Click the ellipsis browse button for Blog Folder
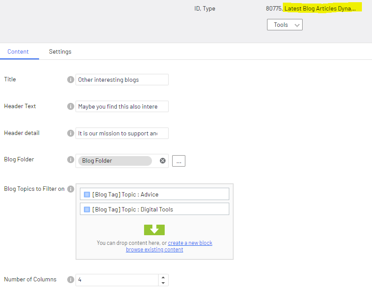This screenshot has width=372, height=295. coord(178,161)
